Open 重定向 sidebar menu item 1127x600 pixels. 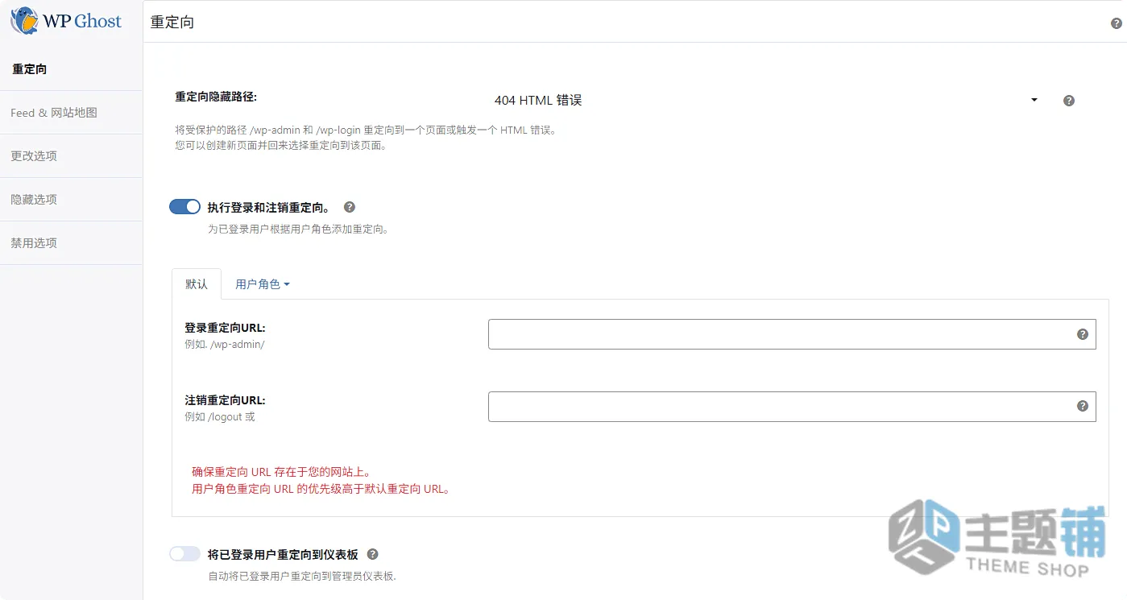coord(71,69)
